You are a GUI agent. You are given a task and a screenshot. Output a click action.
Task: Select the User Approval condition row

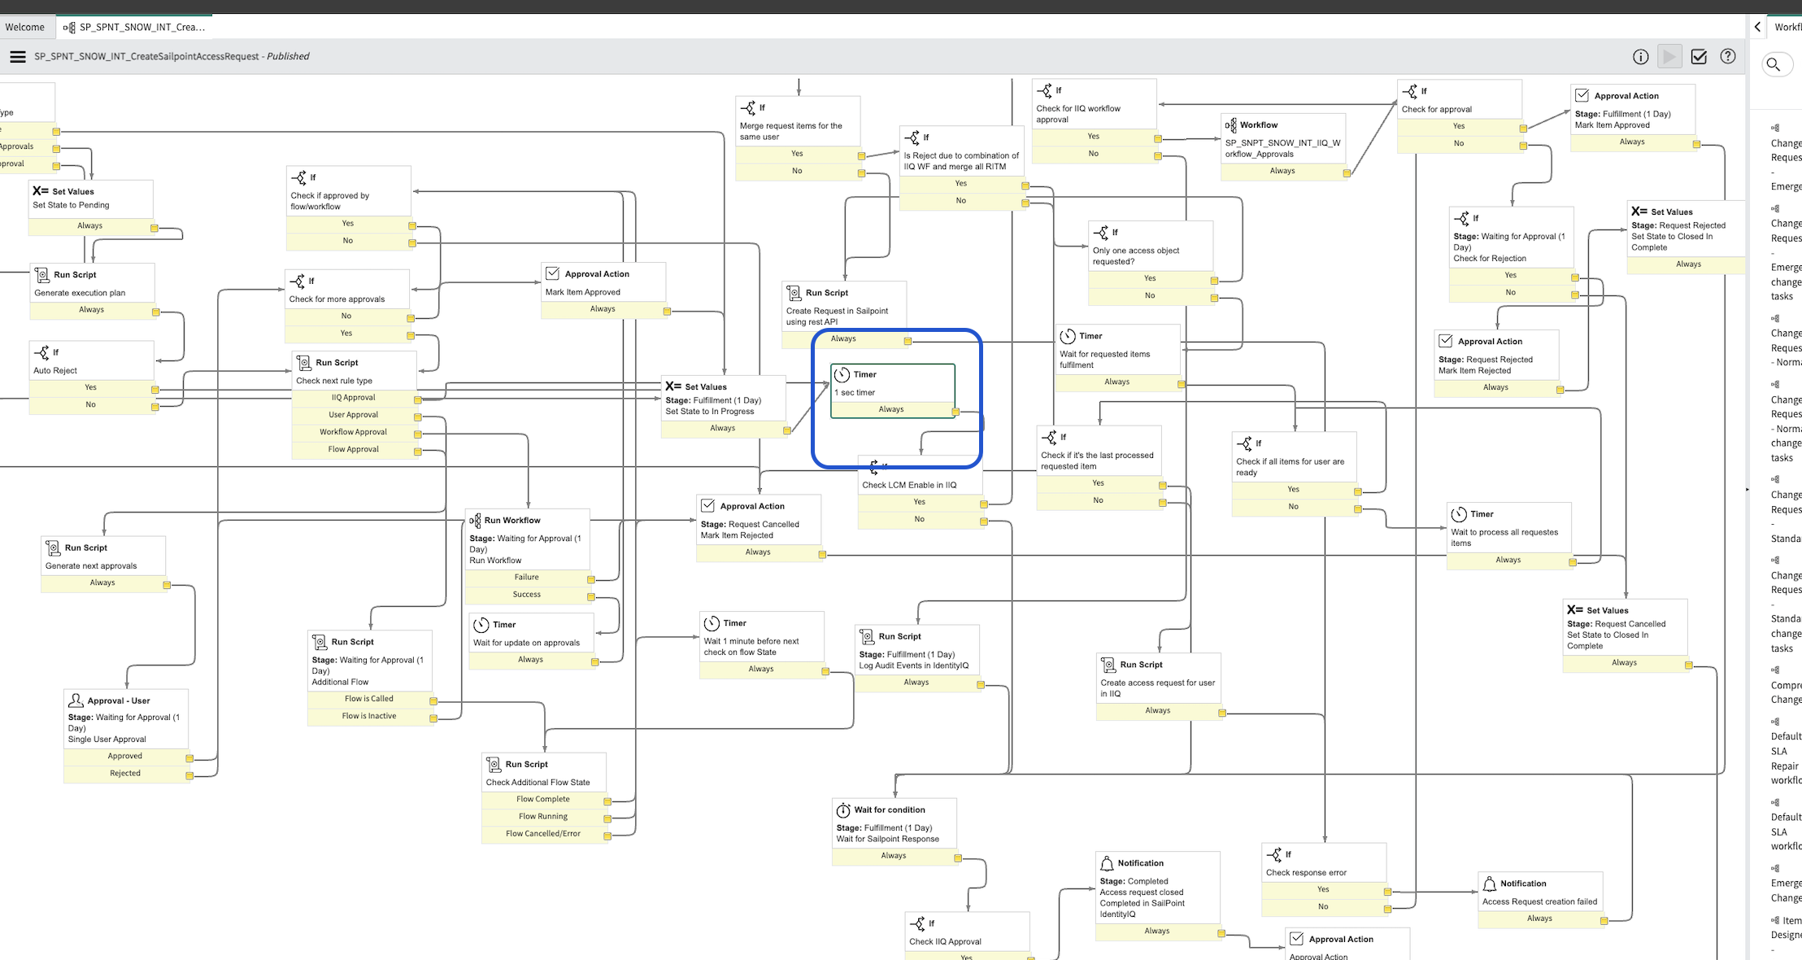pyautogui.click(x=353, y=415)
